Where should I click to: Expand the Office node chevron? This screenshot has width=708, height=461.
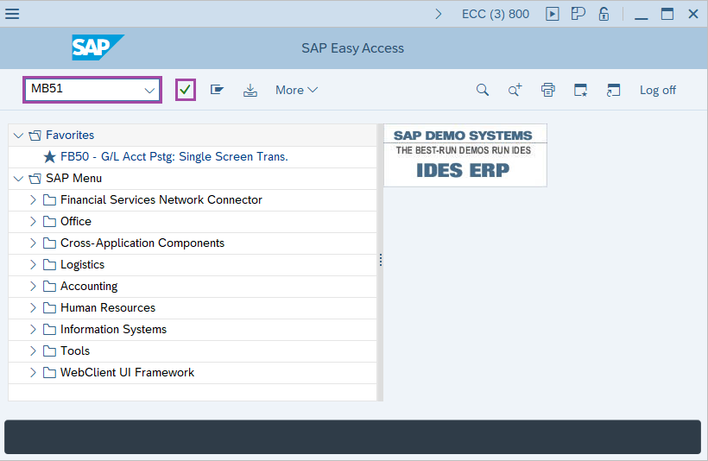pos(33,221)
